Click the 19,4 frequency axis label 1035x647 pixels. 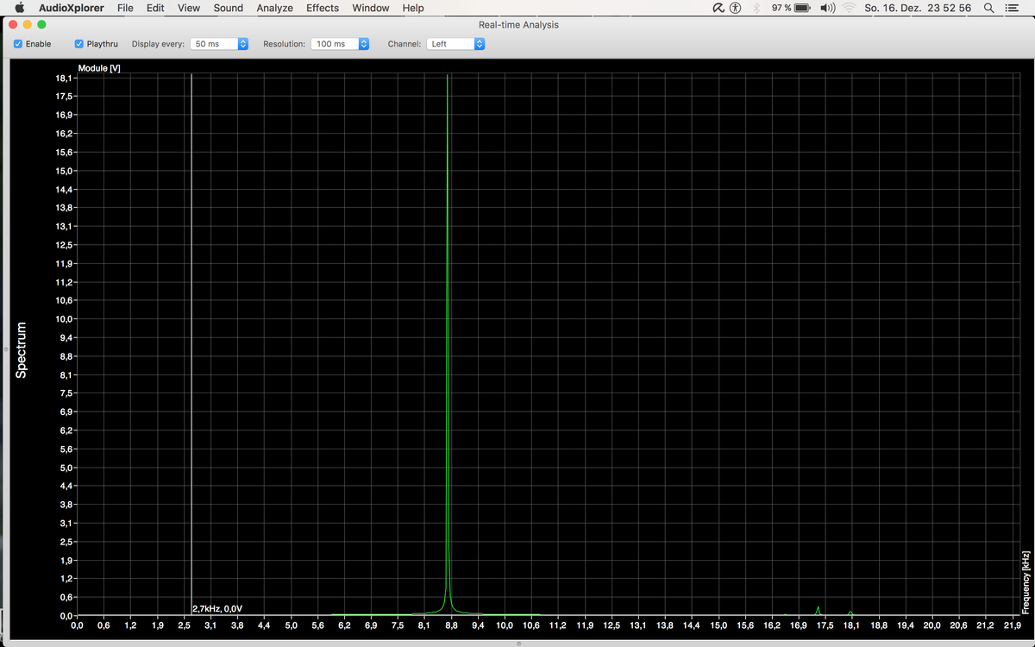[906, 625]
